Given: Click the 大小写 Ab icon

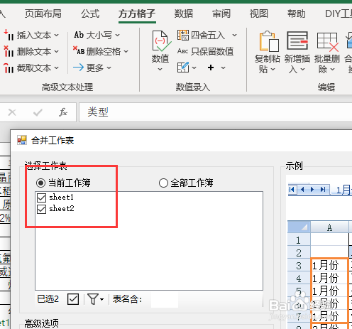Looking at the screenshot, I should coord(79,35).
